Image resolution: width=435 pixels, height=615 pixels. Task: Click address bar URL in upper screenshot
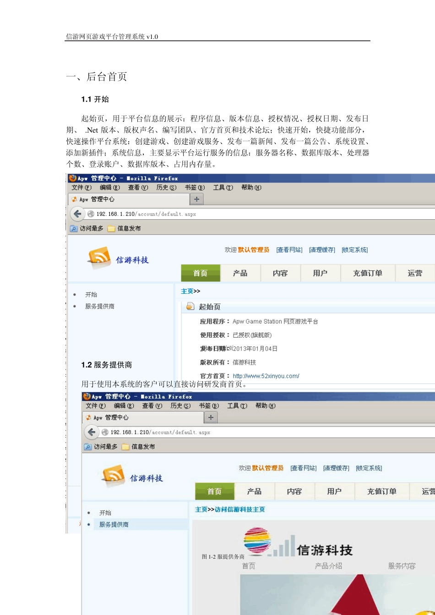pos(146,214)
